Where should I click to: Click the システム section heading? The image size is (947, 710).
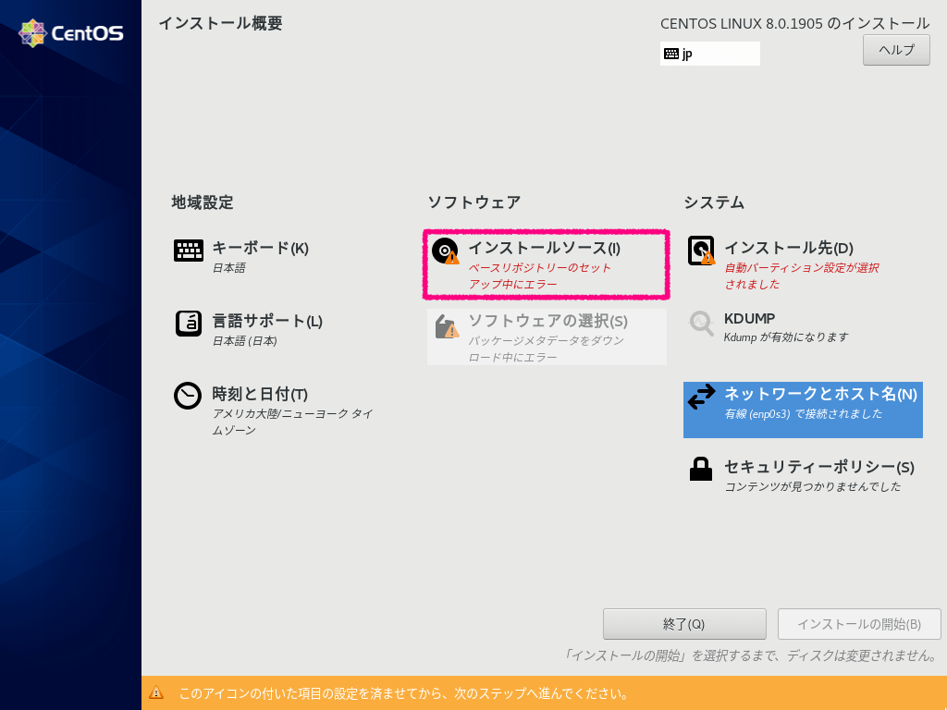(x=714, y=202)
